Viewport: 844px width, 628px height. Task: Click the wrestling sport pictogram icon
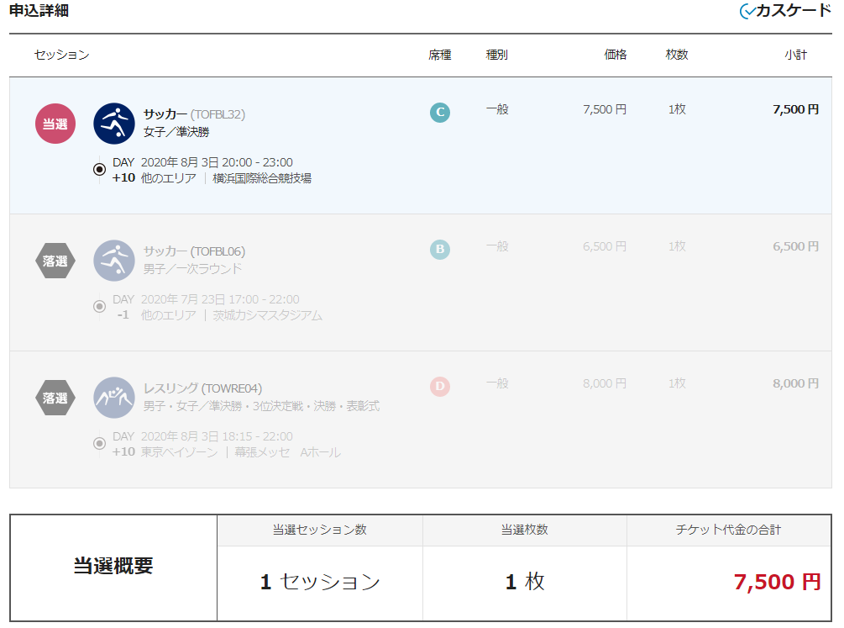[114, 398]
